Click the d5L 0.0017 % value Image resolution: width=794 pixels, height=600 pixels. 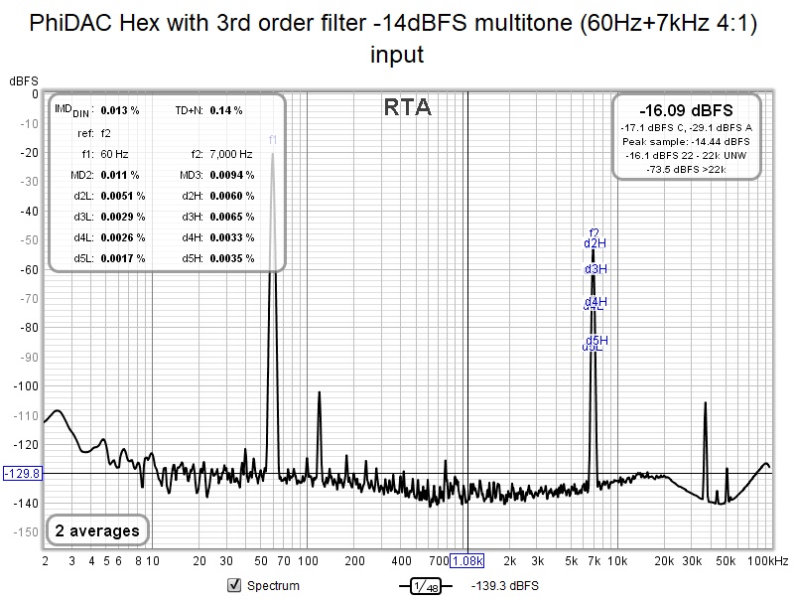[x=123, y=258]
